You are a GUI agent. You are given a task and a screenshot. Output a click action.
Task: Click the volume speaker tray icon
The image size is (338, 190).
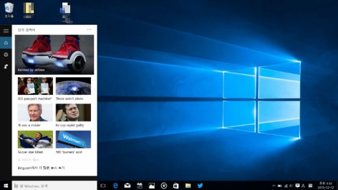click(x=291, y=186)
